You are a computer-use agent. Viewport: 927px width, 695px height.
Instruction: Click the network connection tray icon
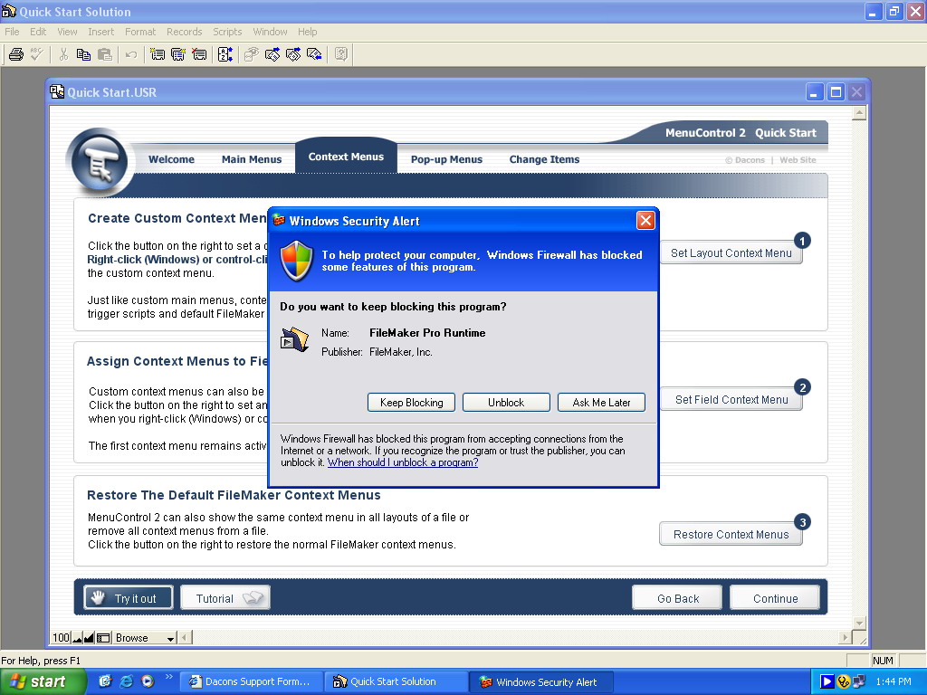click(858, 681)
